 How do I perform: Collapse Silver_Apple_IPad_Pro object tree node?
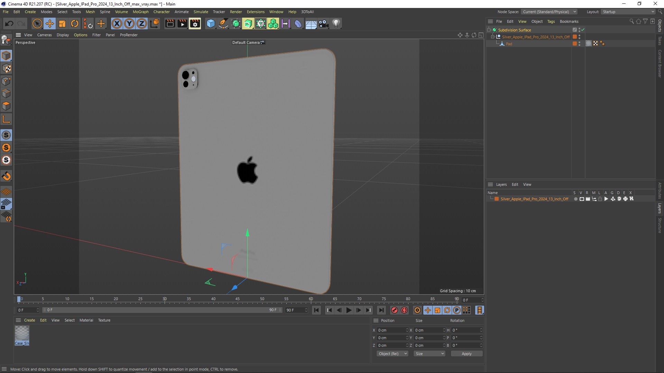click(x=493, y=37)
